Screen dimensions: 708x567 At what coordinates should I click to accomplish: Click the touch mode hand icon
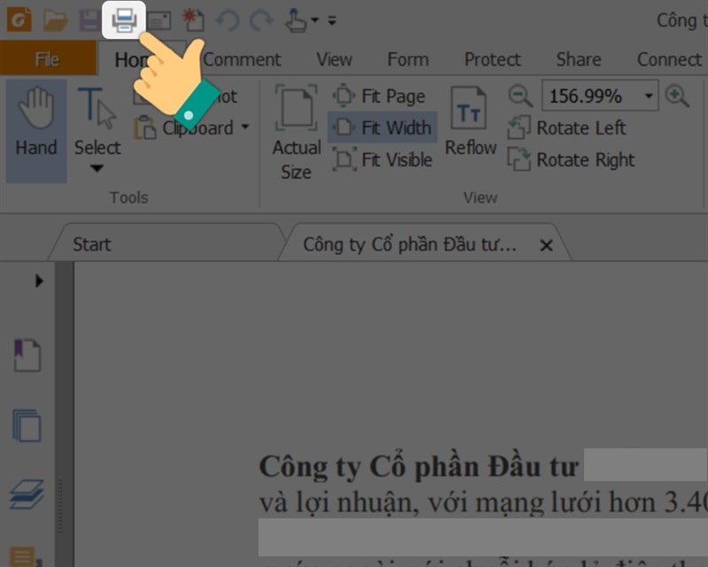point(296,20)
